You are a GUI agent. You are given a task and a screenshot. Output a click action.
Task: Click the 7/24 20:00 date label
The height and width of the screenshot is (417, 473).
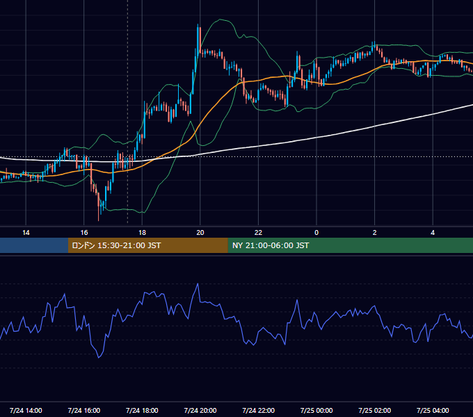pyautogui.click(x=200, y=410)
